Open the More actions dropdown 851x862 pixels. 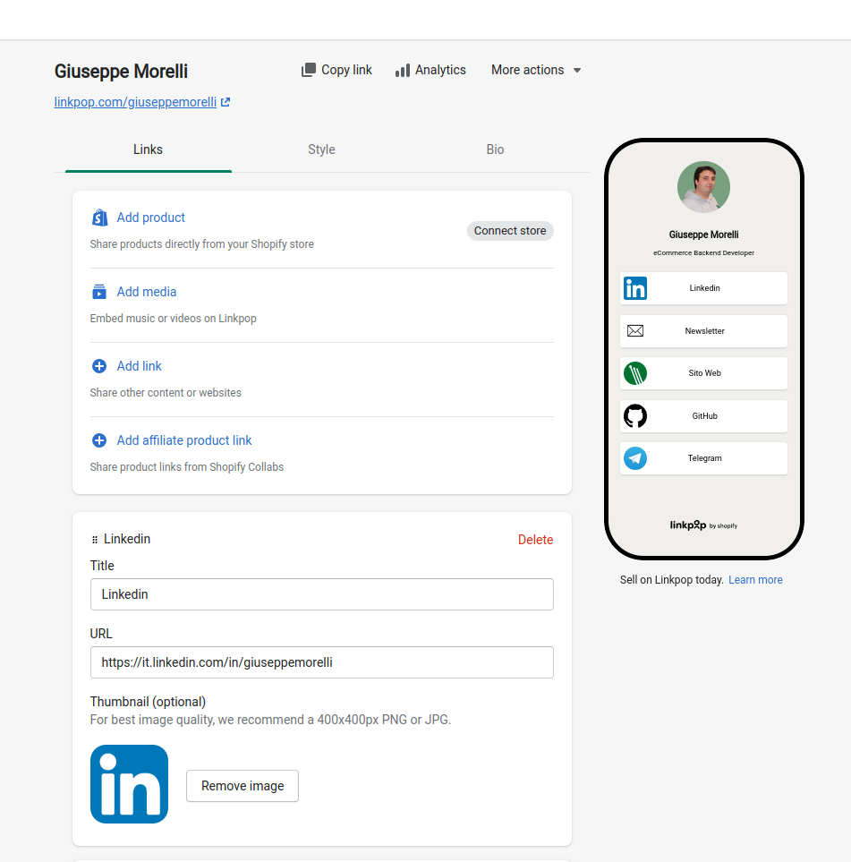pos(536,70)
